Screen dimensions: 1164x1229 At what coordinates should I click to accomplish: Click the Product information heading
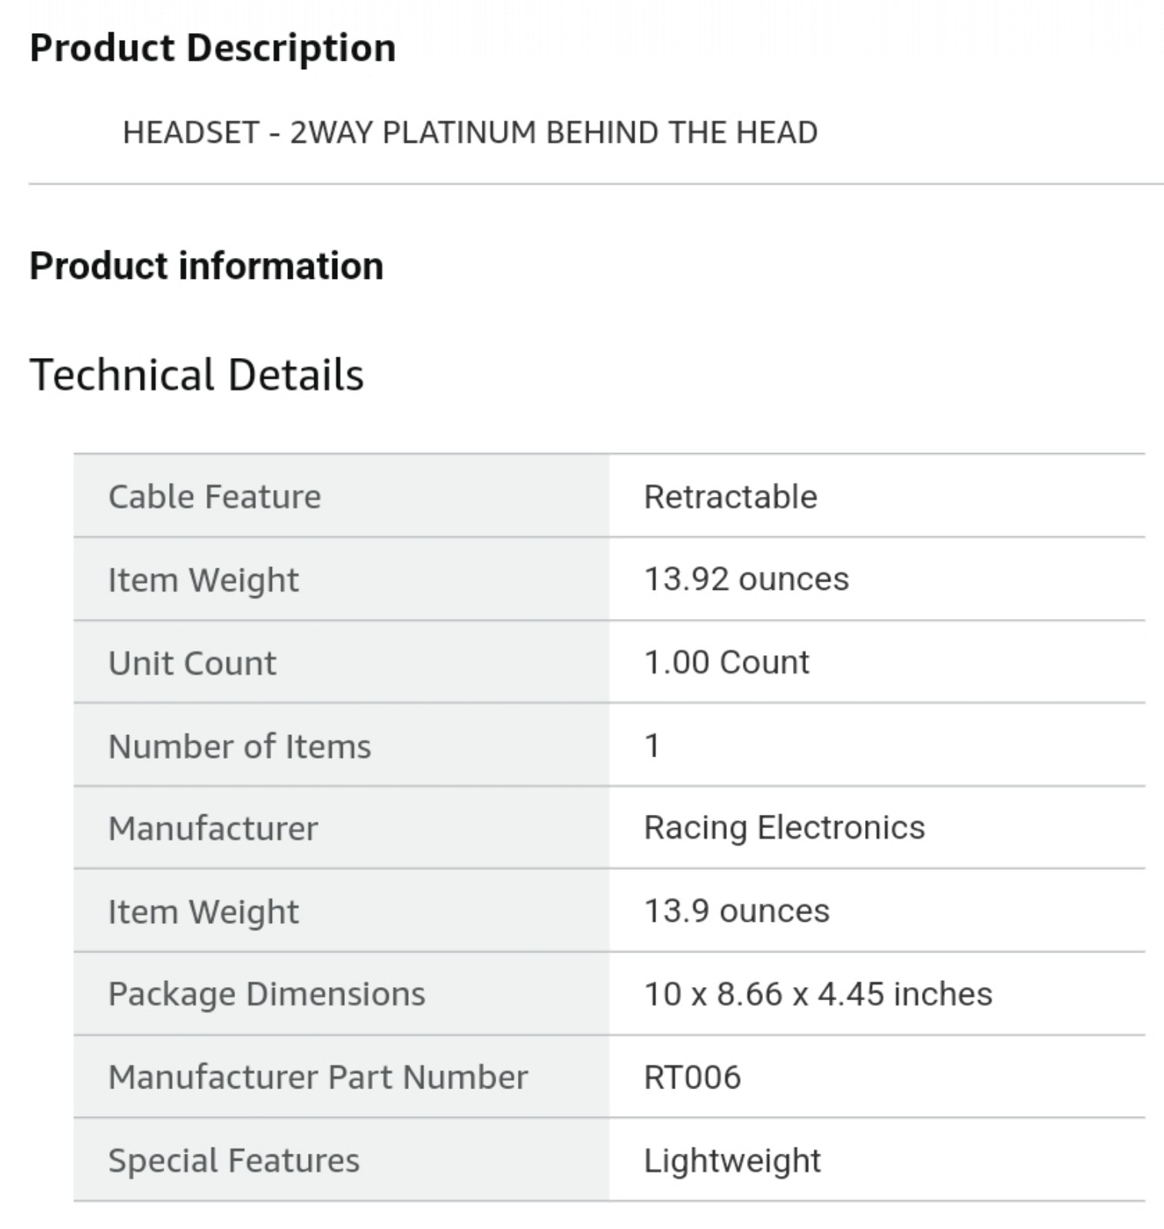[x=206, y=266]
